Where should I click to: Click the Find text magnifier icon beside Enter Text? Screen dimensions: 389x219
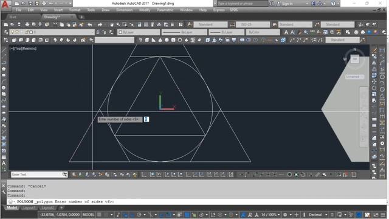[x=65, y=175]
